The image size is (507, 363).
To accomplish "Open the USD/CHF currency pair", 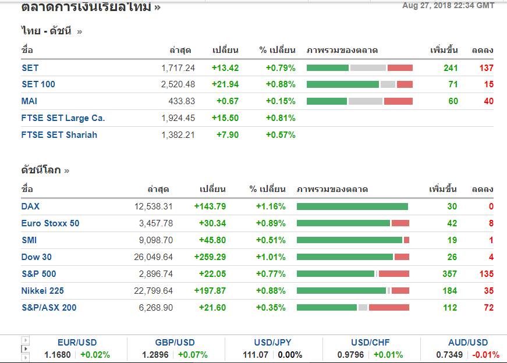I will 370,342.
